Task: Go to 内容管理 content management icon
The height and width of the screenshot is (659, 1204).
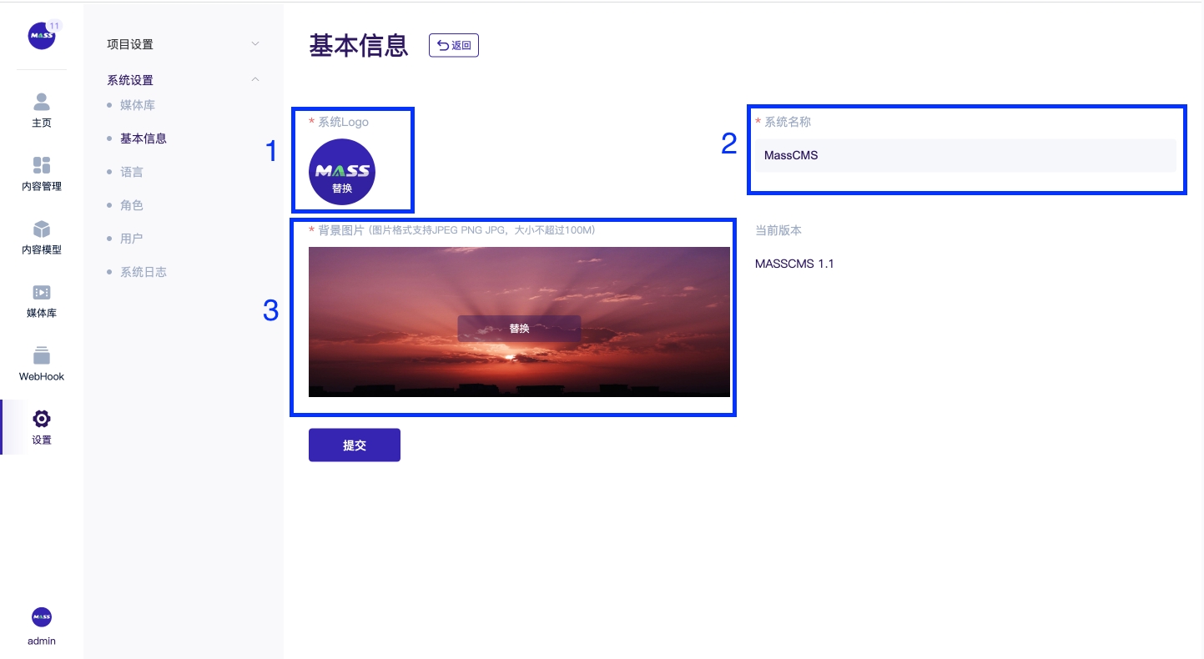Action: click(42, 165)
